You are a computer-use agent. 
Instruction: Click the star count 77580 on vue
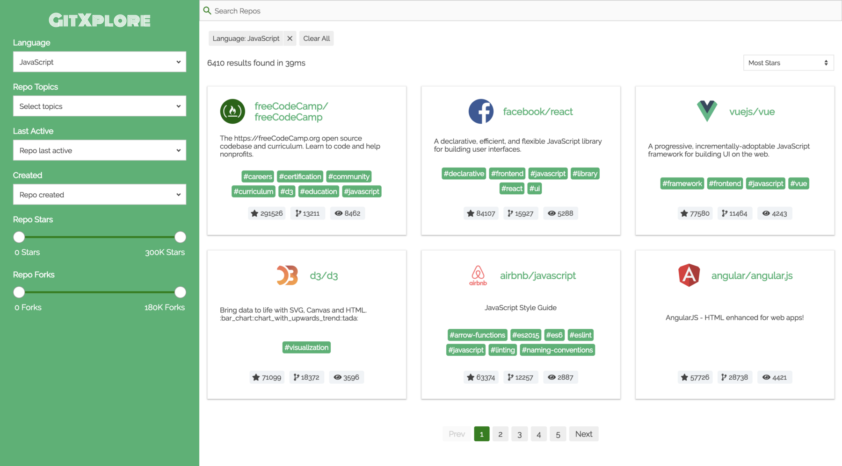(695, 213)
